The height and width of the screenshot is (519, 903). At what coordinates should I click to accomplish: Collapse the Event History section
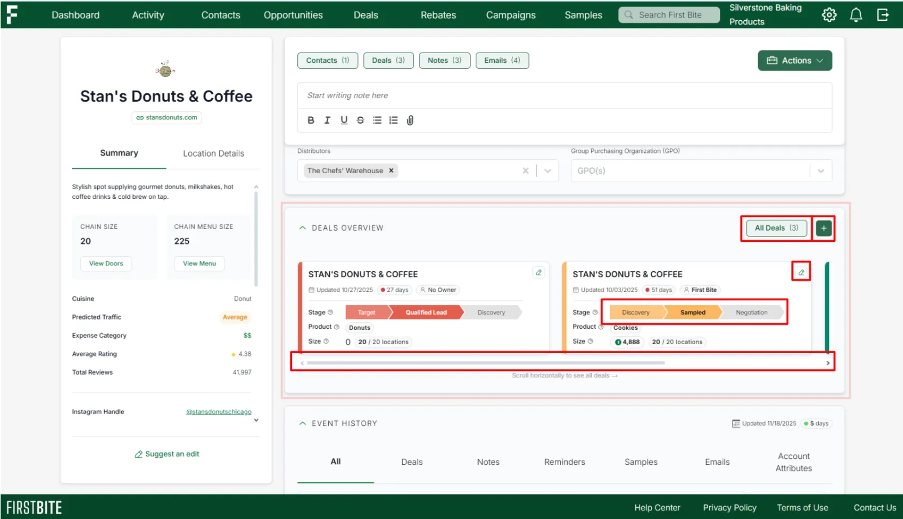click(x=303, y=424)
